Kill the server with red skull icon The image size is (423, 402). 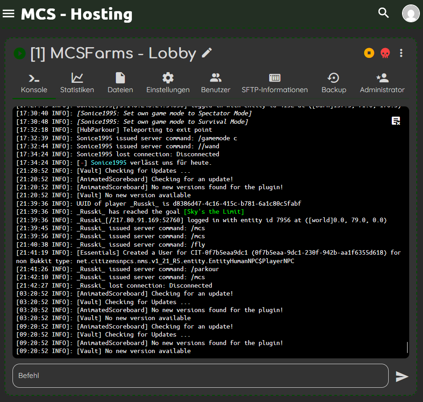(x=385, y=53)
